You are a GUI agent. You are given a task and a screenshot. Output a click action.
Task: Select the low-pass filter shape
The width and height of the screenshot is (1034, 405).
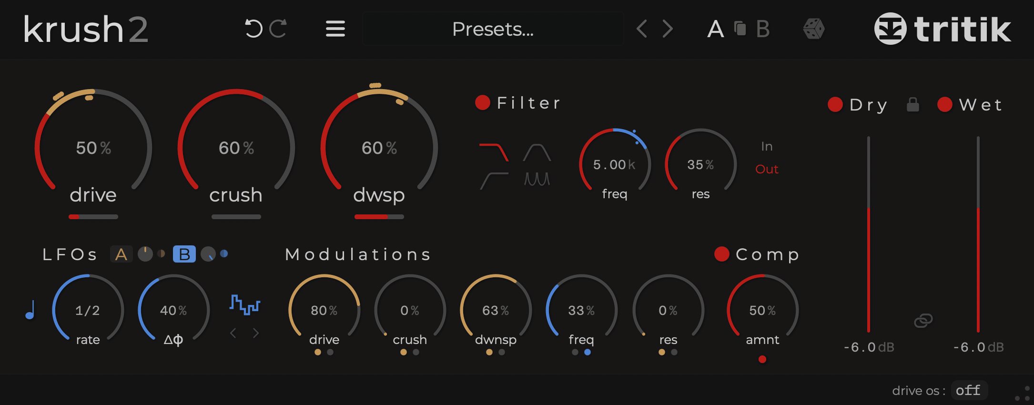pos(494,152)
